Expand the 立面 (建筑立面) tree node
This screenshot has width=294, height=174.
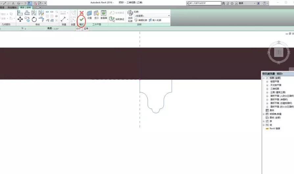click(x=267, y=92)
